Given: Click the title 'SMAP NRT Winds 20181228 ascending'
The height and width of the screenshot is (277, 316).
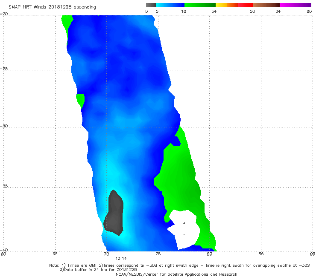Looking at the screenshot, I should click(x=52, y=7).
